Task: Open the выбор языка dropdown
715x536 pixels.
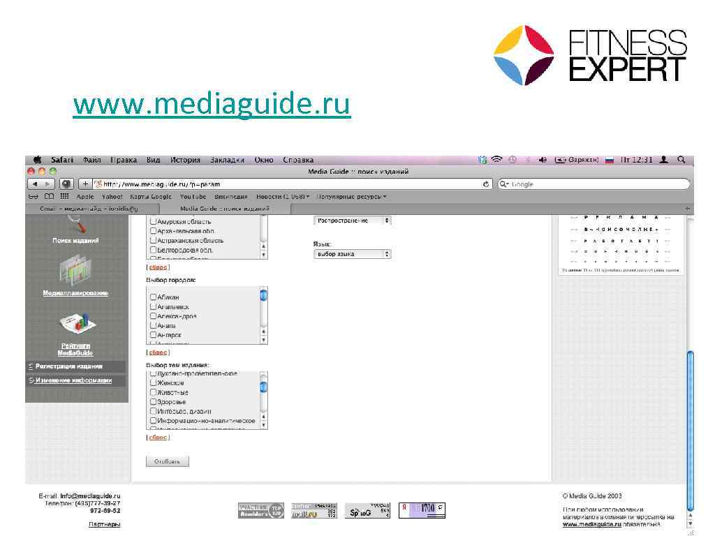Action: coord(352,254)
